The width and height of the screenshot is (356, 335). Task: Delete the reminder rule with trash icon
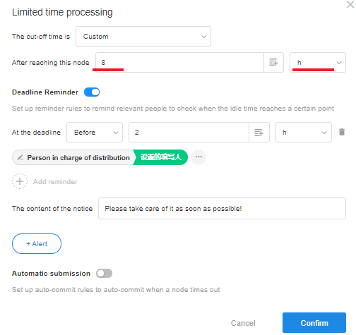[342, 132]
